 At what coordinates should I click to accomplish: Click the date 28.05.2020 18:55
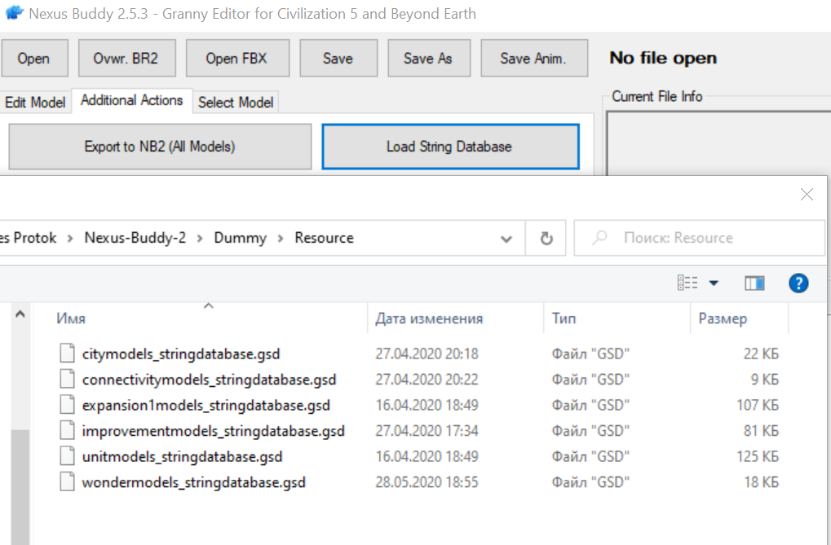[427, 482]
